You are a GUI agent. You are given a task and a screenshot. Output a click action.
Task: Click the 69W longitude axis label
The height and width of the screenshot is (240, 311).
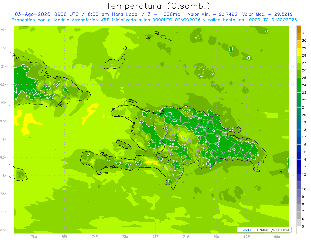point(247,236)
